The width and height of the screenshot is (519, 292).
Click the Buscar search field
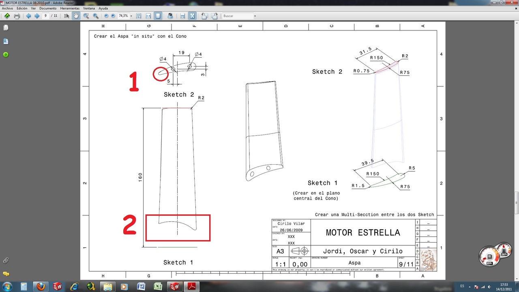pos(237,16)
